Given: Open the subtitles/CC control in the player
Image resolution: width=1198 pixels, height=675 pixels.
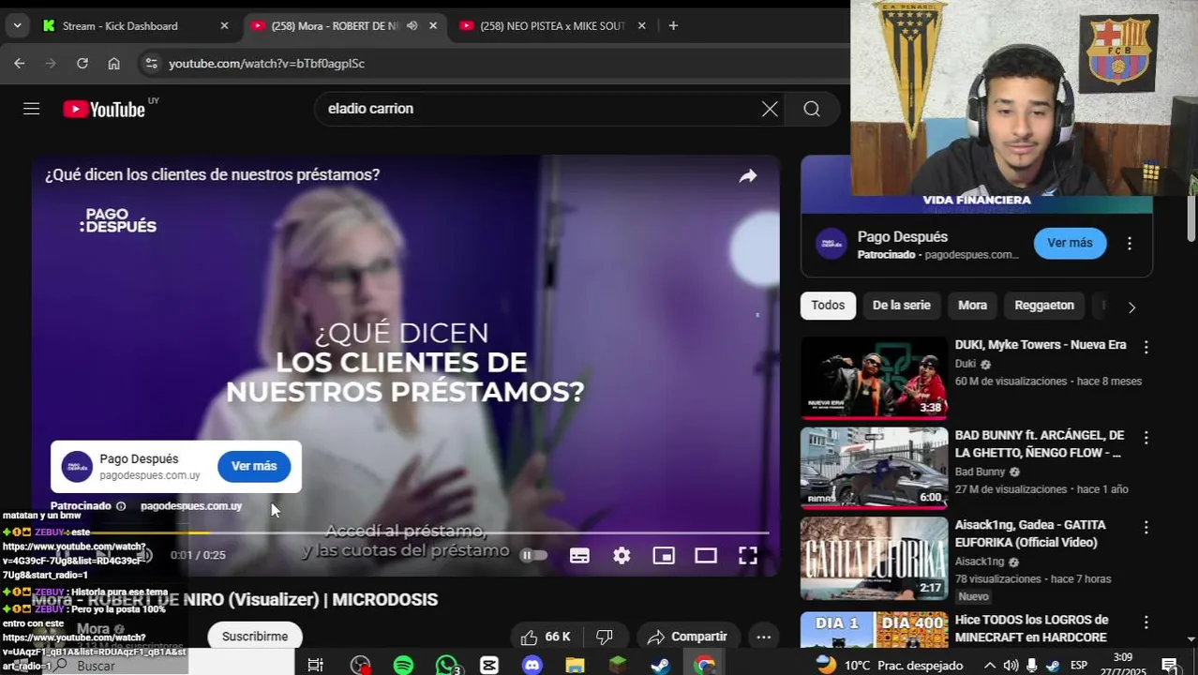Looking at the screenshot, I should coord(579,555).
